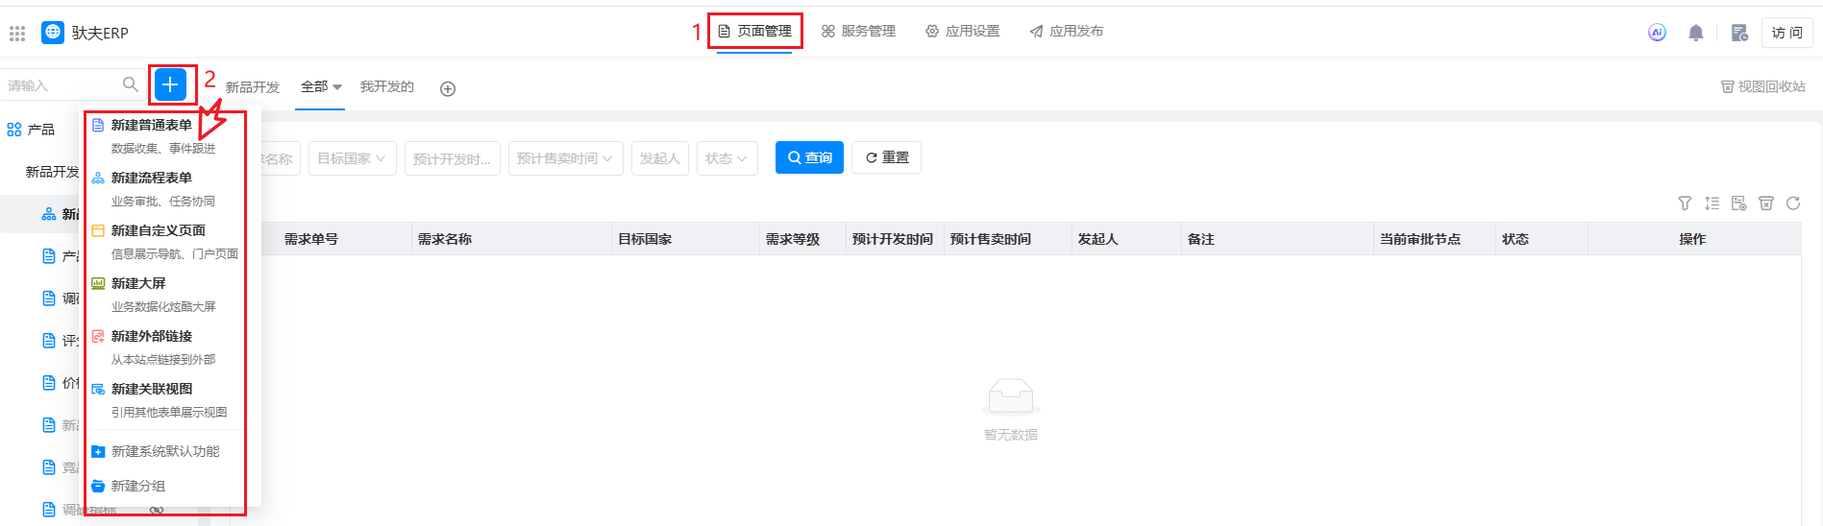Click the blue plus add-page button
This screenshot has width=1823, height=526.
[170, 85]
